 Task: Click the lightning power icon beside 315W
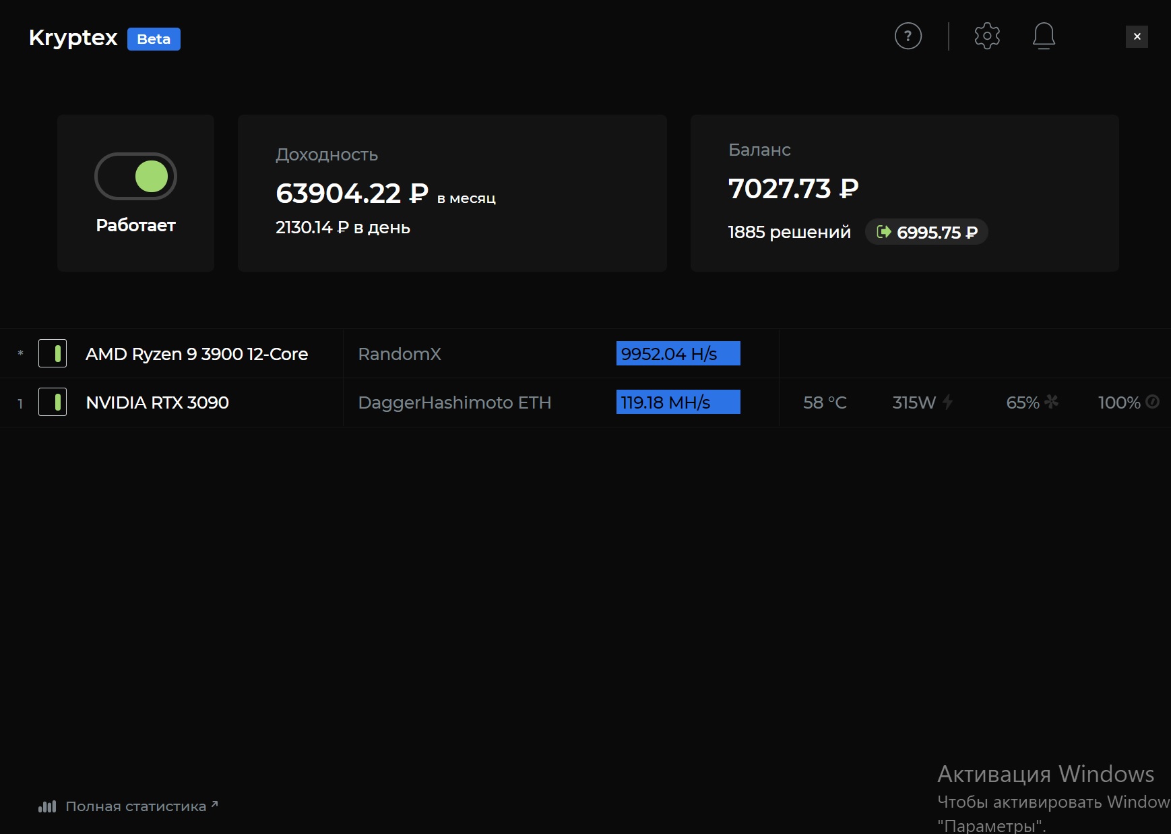click(947, 402)
